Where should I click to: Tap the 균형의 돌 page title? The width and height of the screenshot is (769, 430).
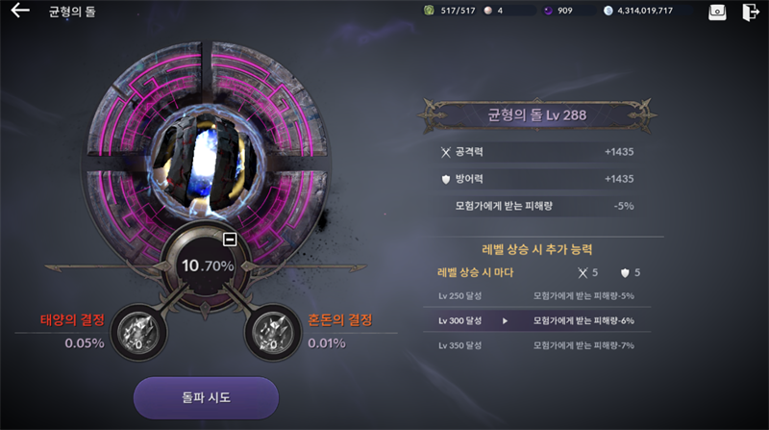click(x=72, y=12)
